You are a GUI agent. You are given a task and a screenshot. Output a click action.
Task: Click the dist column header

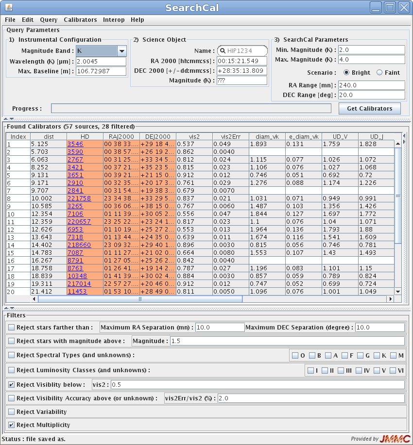coord(49,136)
